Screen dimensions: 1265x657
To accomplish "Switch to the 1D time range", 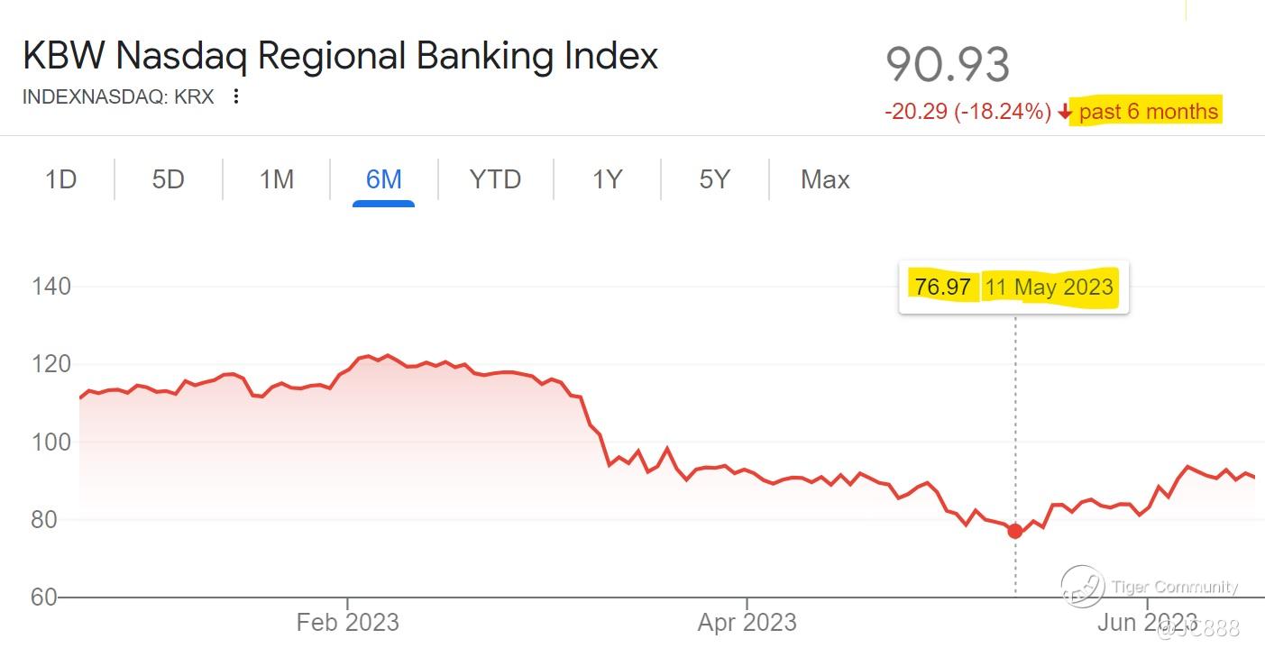I will 60,179.
